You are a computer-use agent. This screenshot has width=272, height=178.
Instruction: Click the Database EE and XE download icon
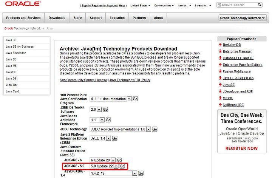click(220, 58)
